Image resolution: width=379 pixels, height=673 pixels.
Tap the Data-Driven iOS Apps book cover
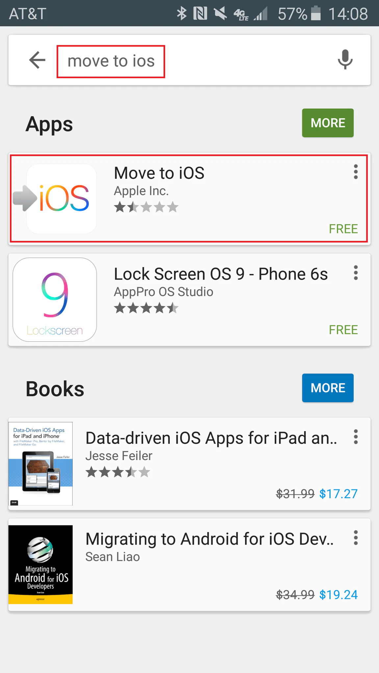40,464
